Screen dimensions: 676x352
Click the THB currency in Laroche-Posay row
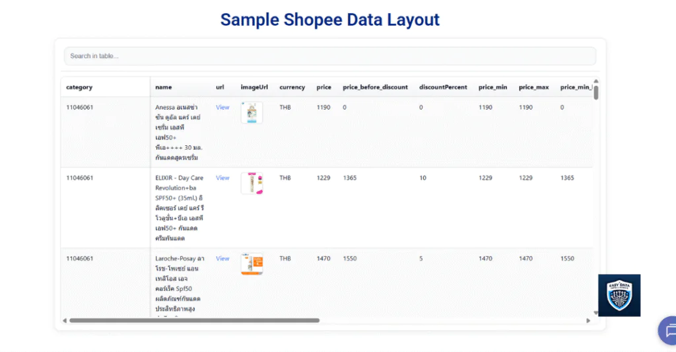285,258
